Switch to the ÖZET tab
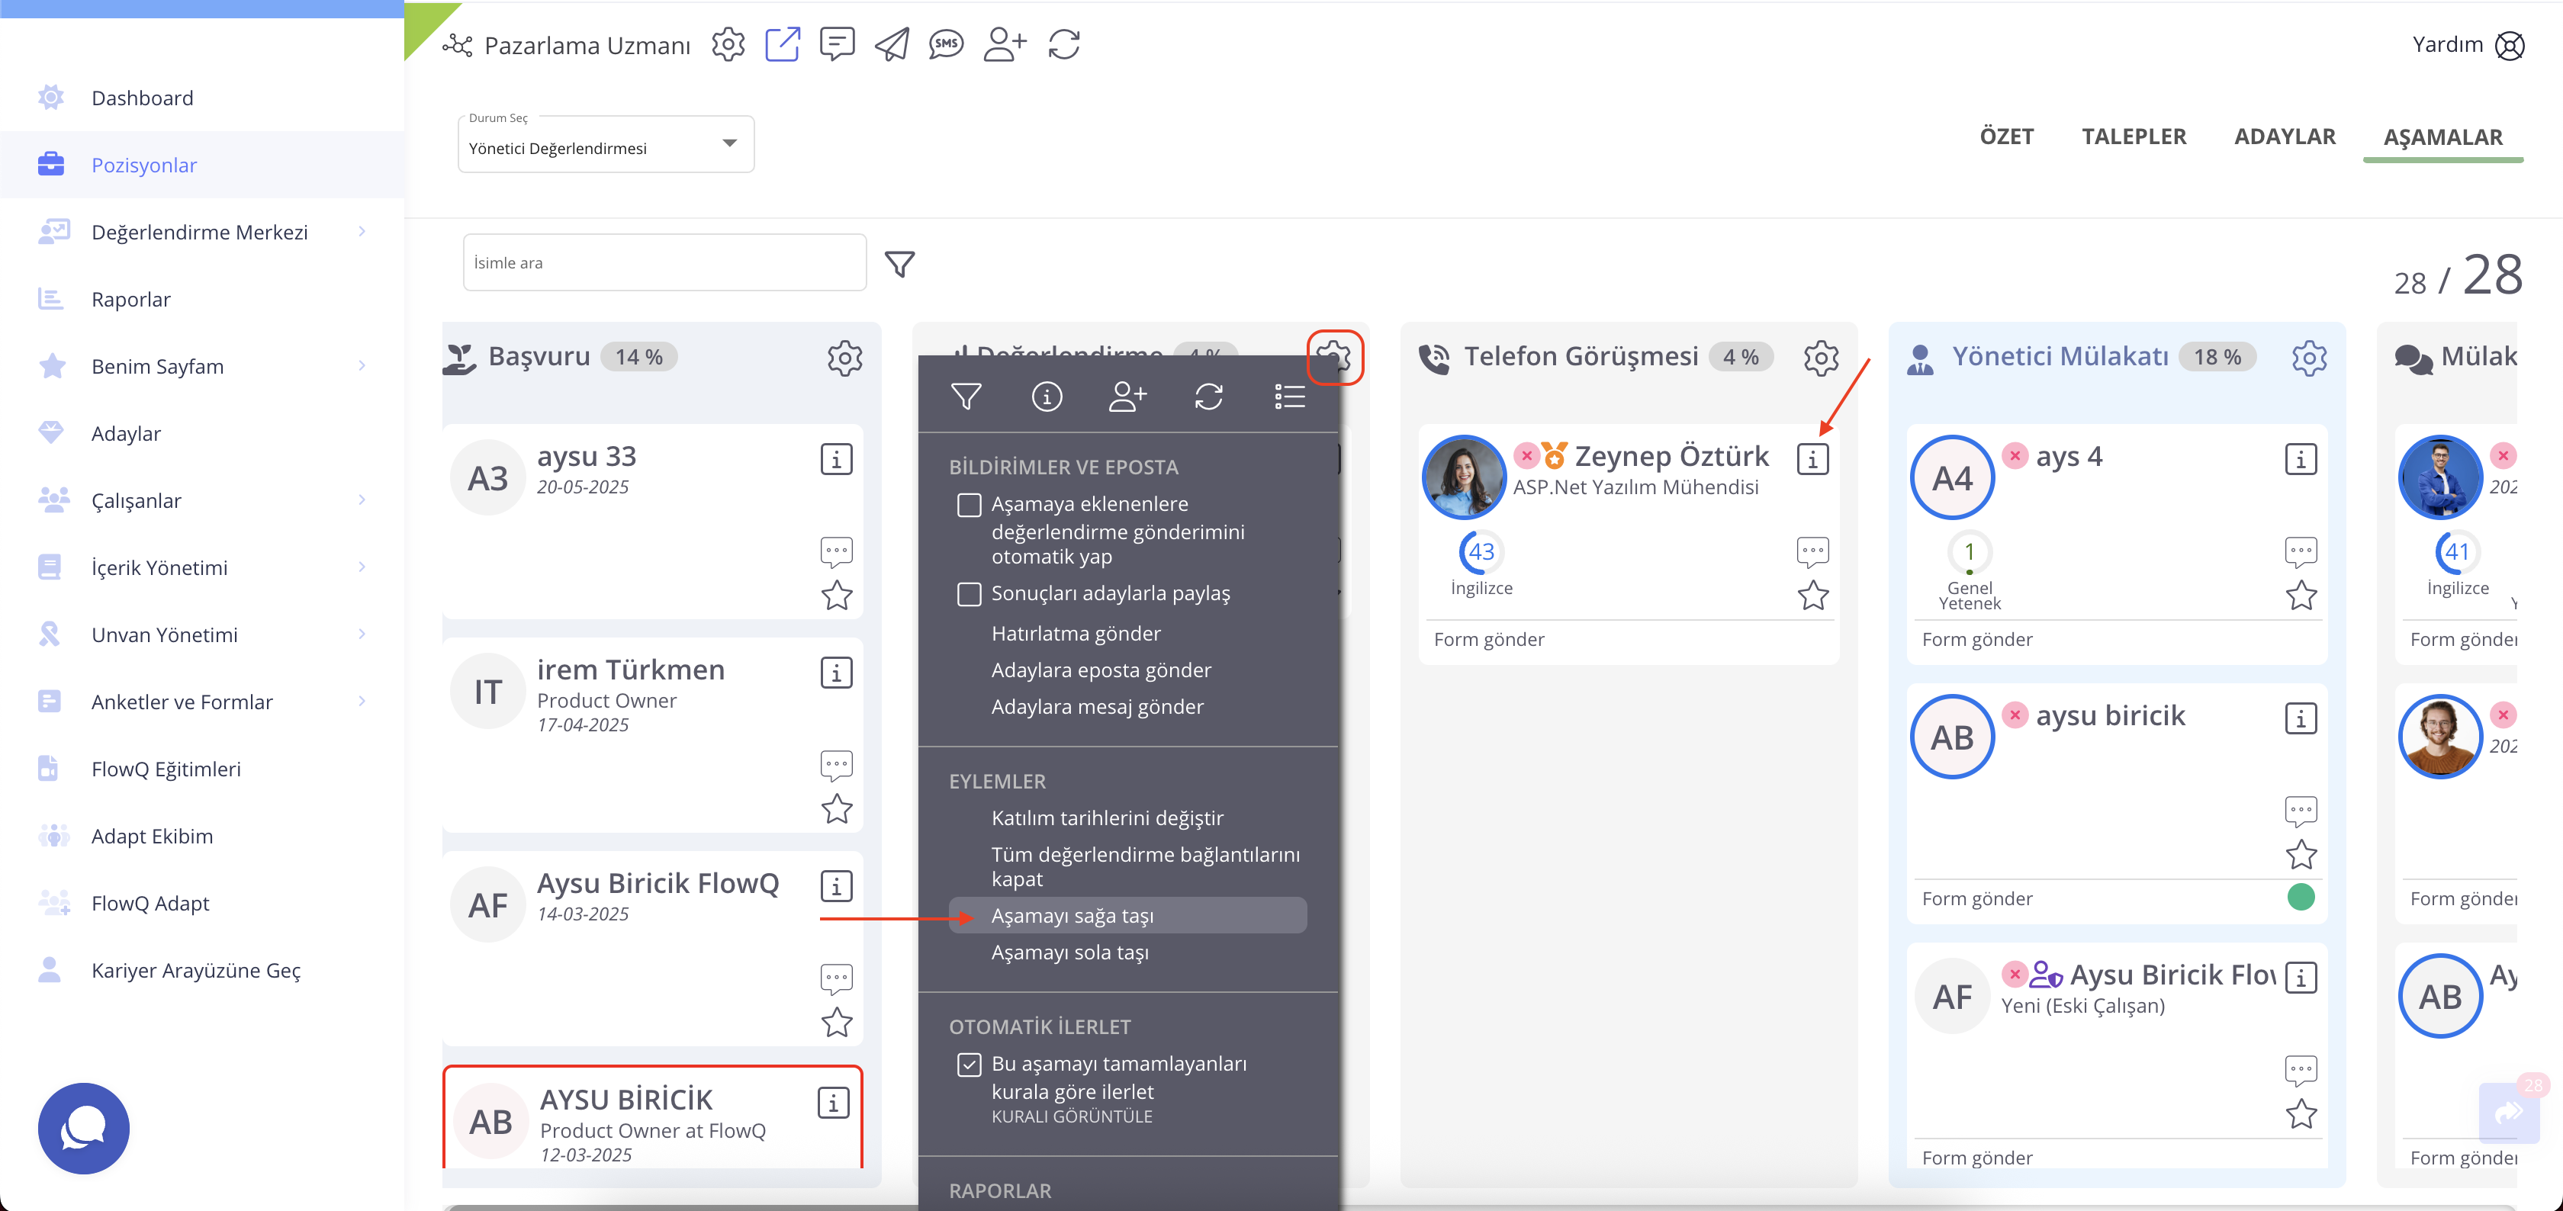Image resolution: width=2563 pixels, height=1211 pixels. (2007, 137)
